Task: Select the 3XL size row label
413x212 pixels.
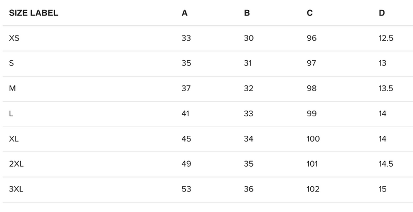Action: click(x=17, y=189)
